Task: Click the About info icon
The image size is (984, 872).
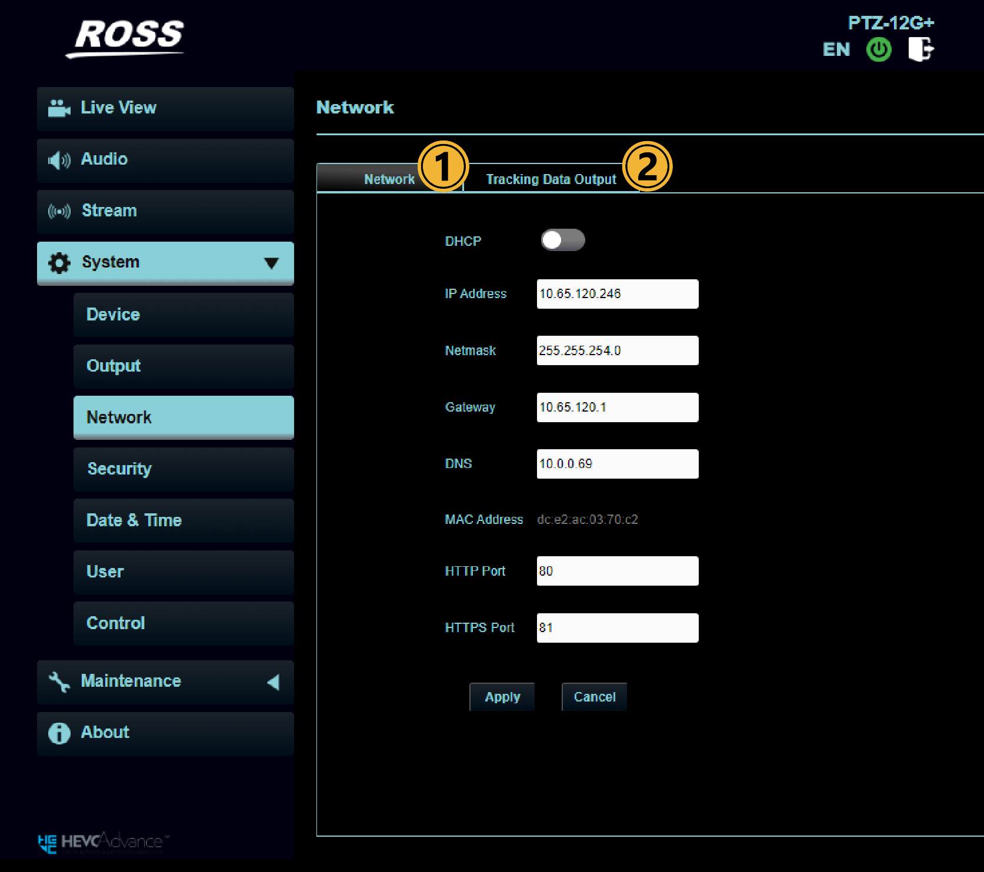Action: pos(59,733)
